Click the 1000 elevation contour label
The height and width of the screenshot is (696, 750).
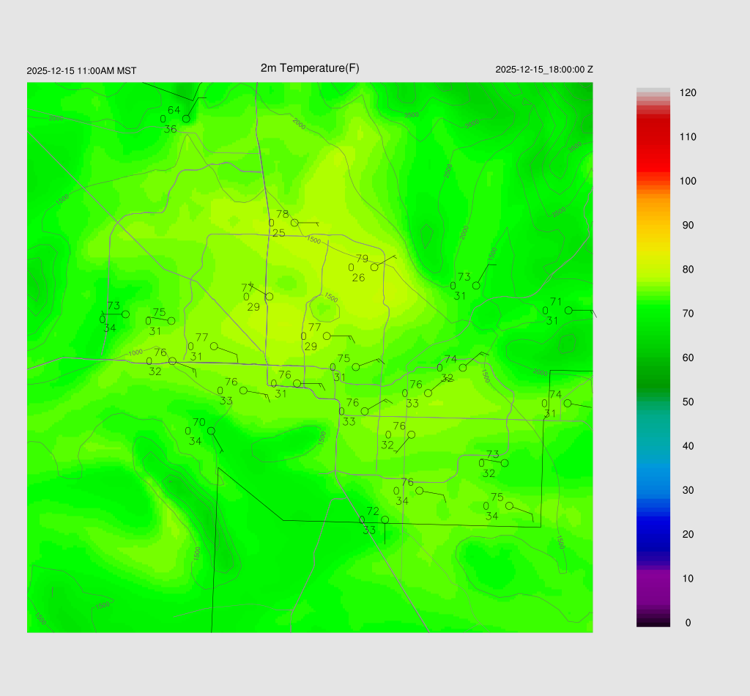click(135, 353)
